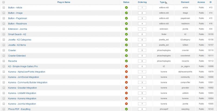Image resolution: width=217 pixels, height=111 pixels.
Task: Select the Recache row checkbox
Action: coord(4,61)
